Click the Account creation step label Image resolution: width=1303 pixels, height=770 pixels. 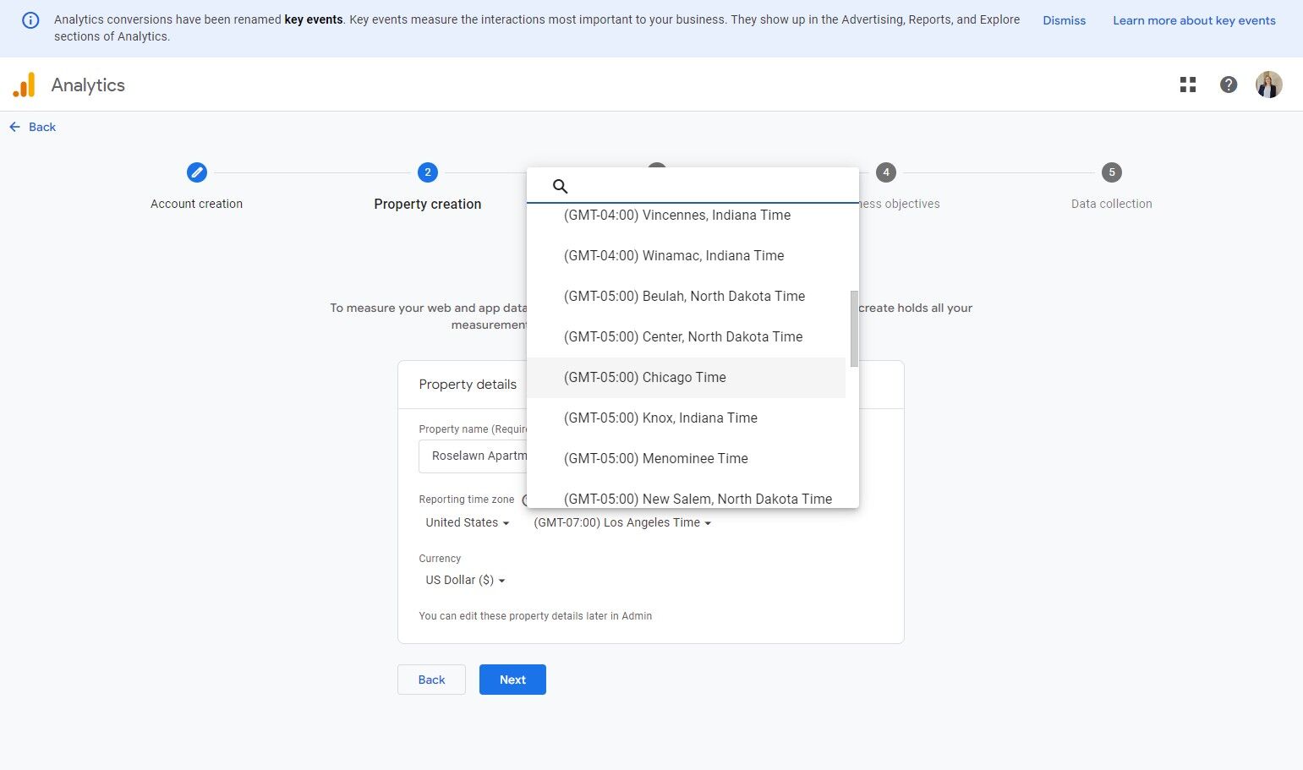196,204
